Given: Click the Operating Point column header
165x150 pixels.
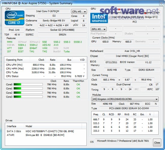Looking at the screenshot, I should tap(17, 60).
